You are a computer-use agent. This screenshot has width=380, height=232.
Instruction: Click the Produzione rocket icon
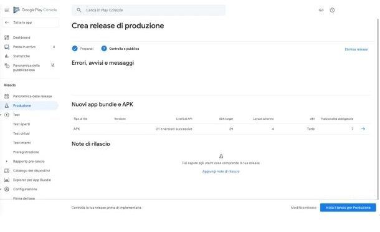pyautogui.click(x=7, y=105)
